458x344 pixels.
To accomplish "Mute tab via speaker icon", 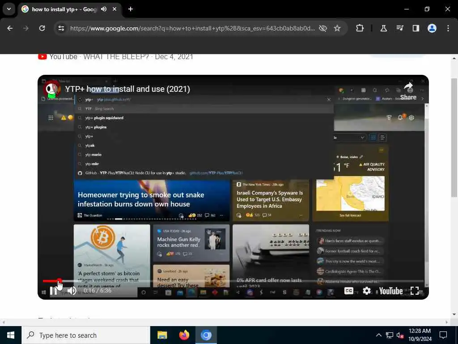I will (104, 9).
